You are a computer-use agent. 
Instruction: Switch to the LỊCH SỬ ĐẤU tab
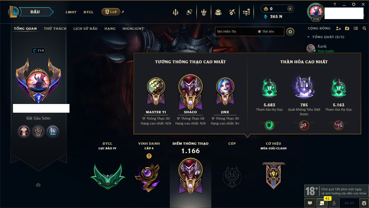(85, 29)
